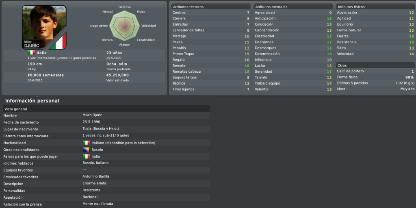
Task: Click the Atributos técnicos section header
Action: 211,6
